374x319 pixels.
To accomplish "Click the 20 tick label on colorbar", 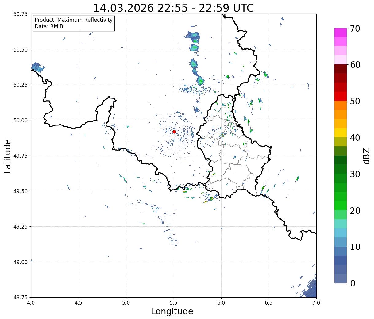I will coord(355,210).
